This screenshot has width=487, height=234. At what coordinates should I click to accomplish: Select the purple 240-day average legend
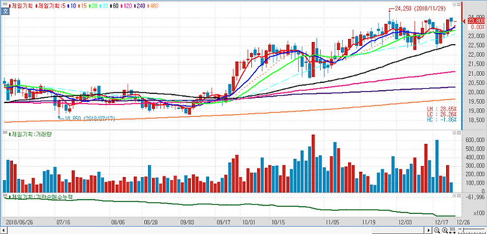140,6
